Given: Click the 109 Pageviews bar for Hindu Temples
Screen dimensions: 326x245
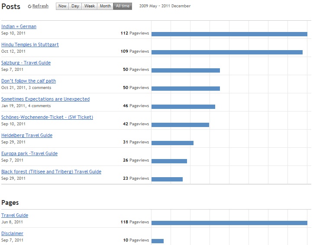Looking at the screenshot, I should [227, 52].
